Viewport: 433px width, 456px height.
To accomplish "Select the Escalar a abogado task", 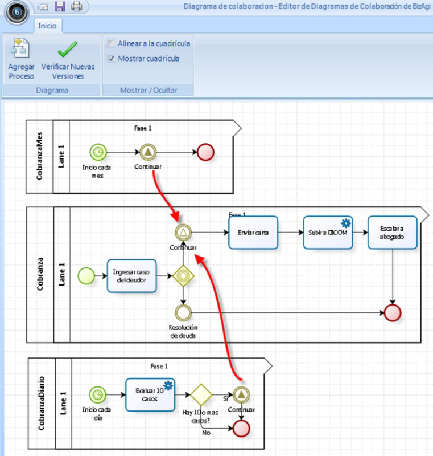I will tap(393, 233).
